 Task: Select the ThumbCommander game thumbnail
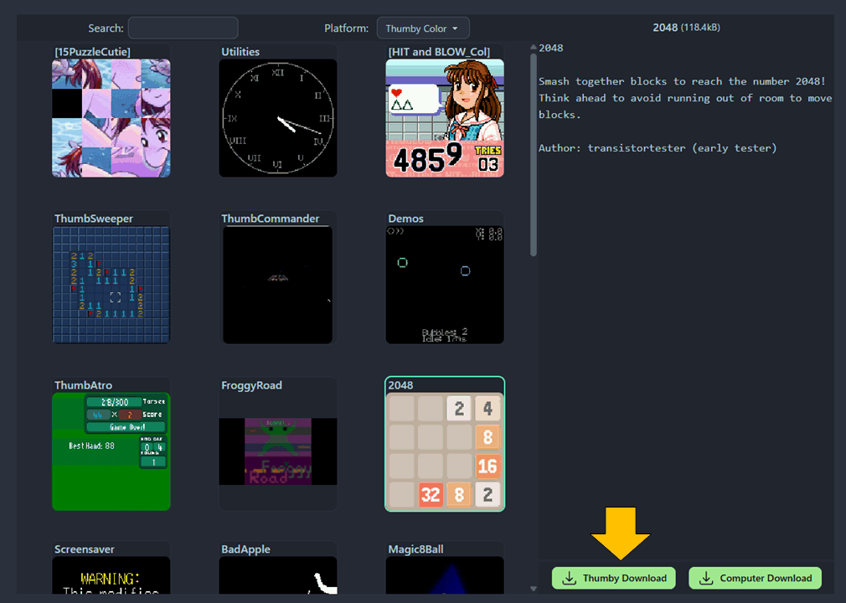278,285
